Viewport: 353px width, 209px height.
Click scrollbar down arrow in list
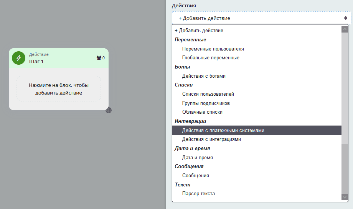pos(345,197)
